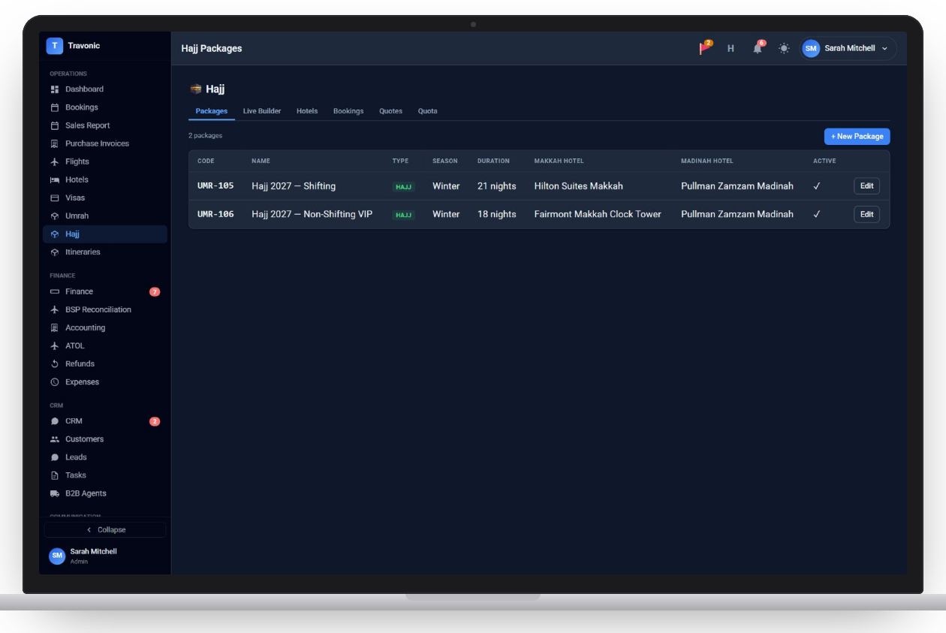Viewport: 946px width, 633px height.
Task: Go to Umrah in sidebar
Action: (x=105, y=216)
